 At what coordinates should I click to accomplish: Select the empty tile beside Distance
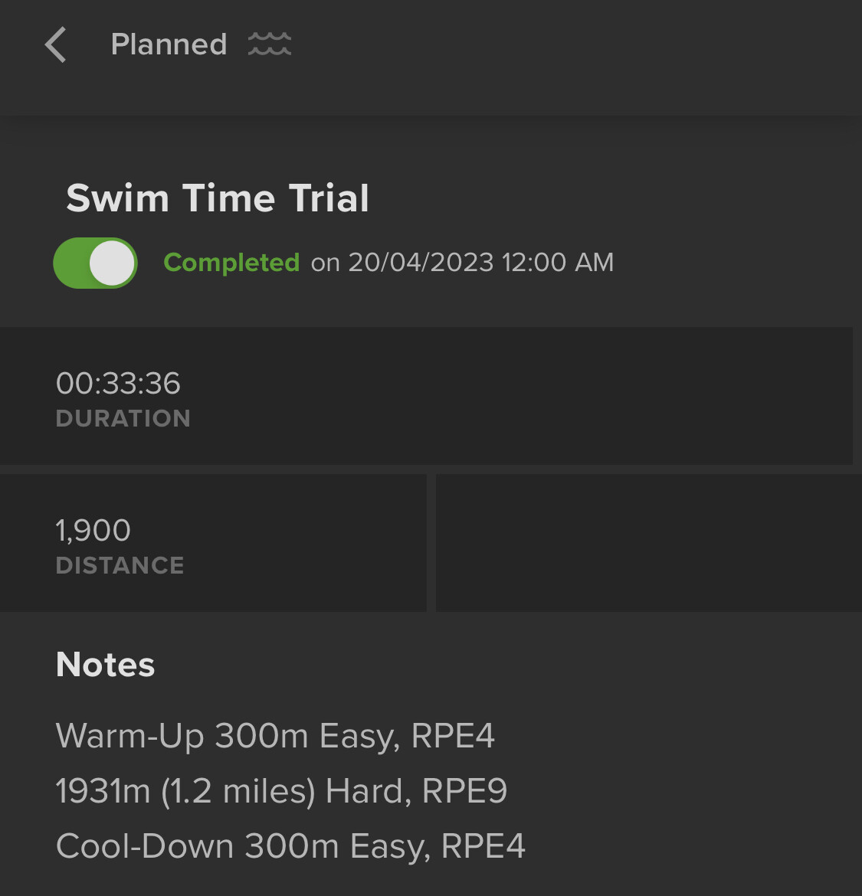(x=648, y=543)
